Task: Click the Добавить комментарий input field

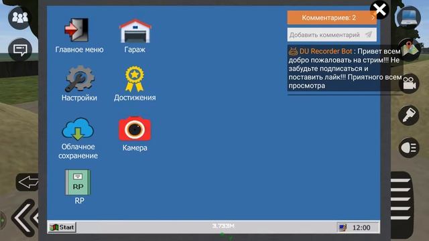Action: coord(332,35)
